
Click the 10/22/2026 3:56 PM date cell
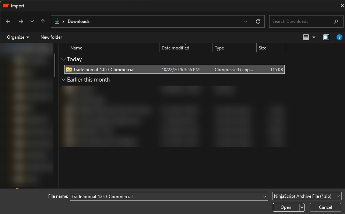[180, 70]
